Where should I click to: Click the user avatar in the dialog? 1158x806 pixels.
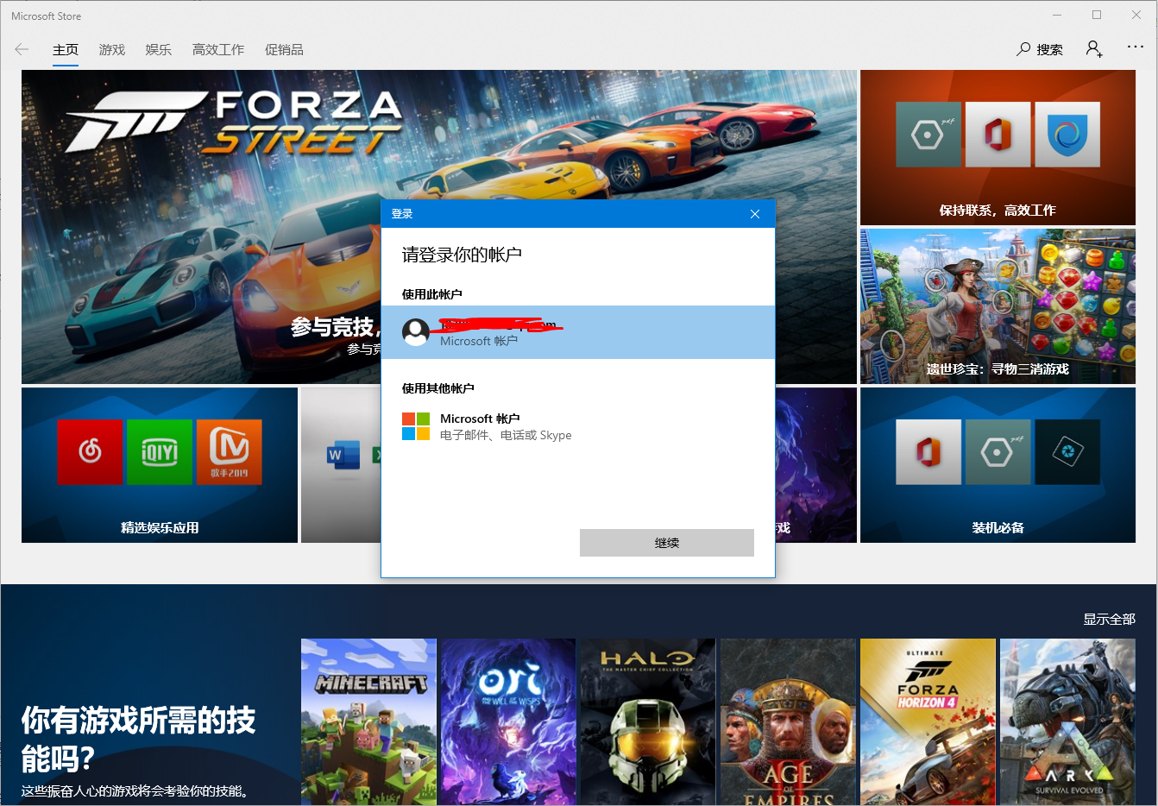[416, 332]
